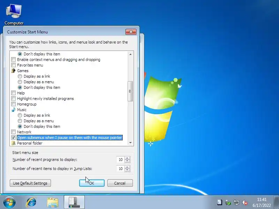Click the recent programs number field
The width and height of the screenshot is (279, 209).
[120, 160]
